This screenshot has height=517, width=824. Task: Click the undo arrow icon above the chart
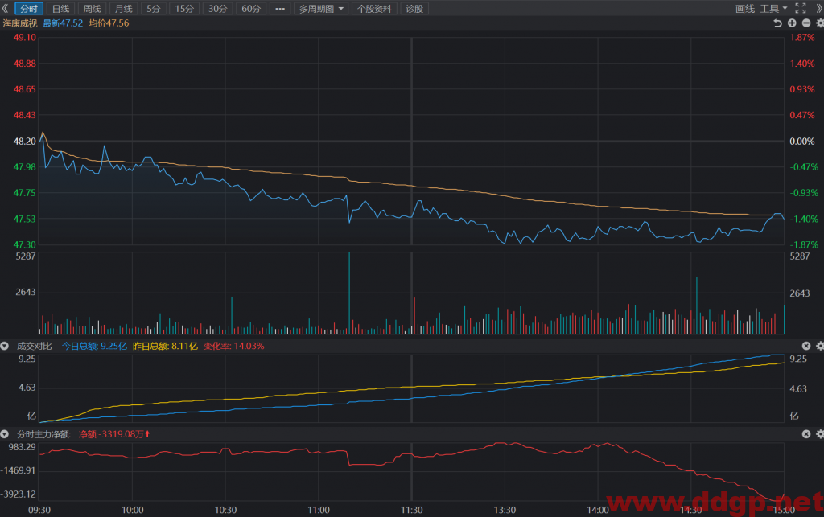[x=778, y=23]
